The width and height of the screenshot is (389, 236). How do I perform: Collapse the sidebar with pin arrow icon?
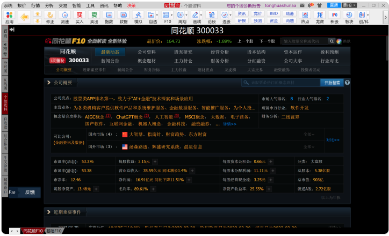point(12,29)
